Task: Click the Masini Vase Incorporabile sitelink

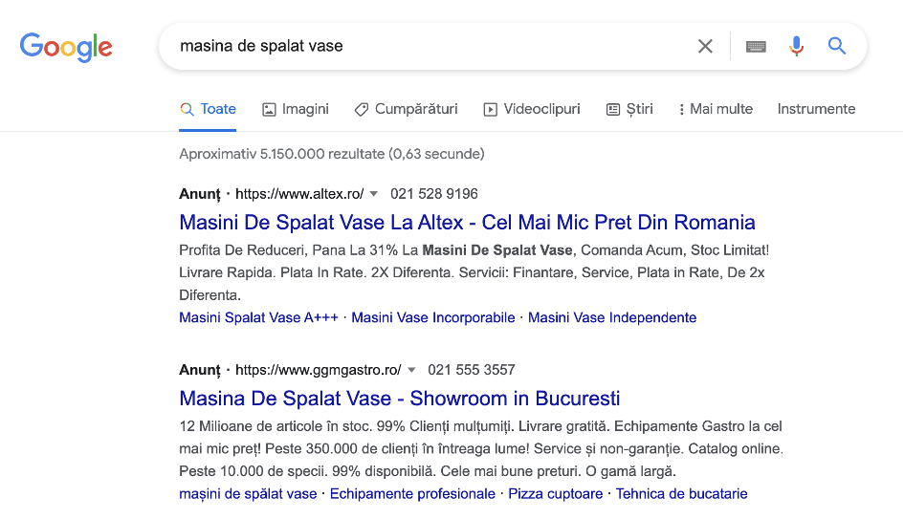Action: coord(432,317)
